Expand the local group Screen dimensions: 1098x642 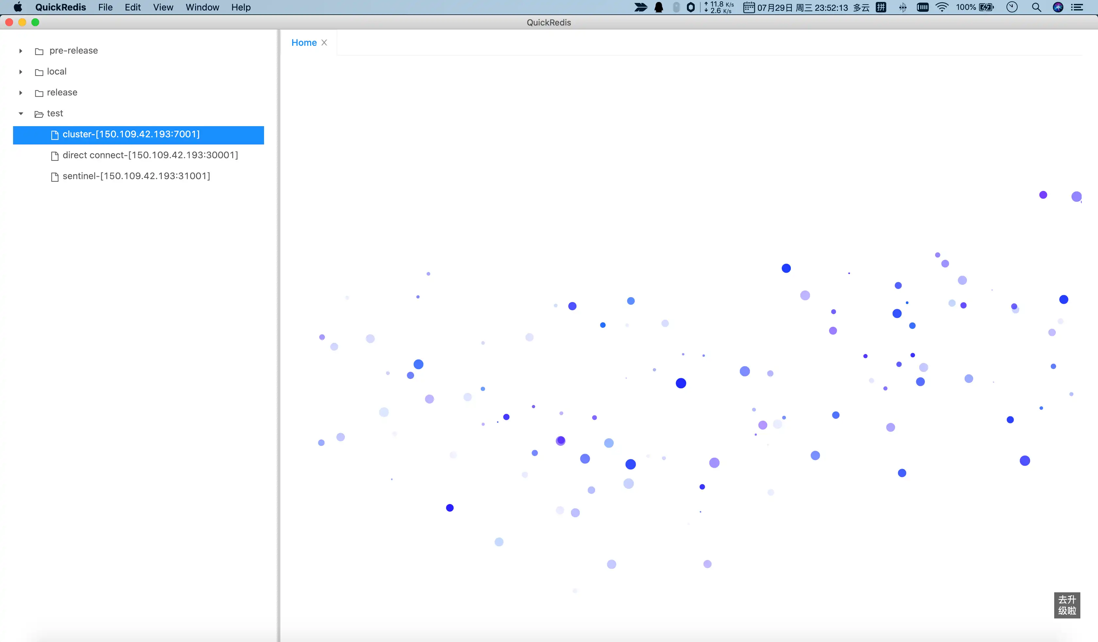pos(20,71)
